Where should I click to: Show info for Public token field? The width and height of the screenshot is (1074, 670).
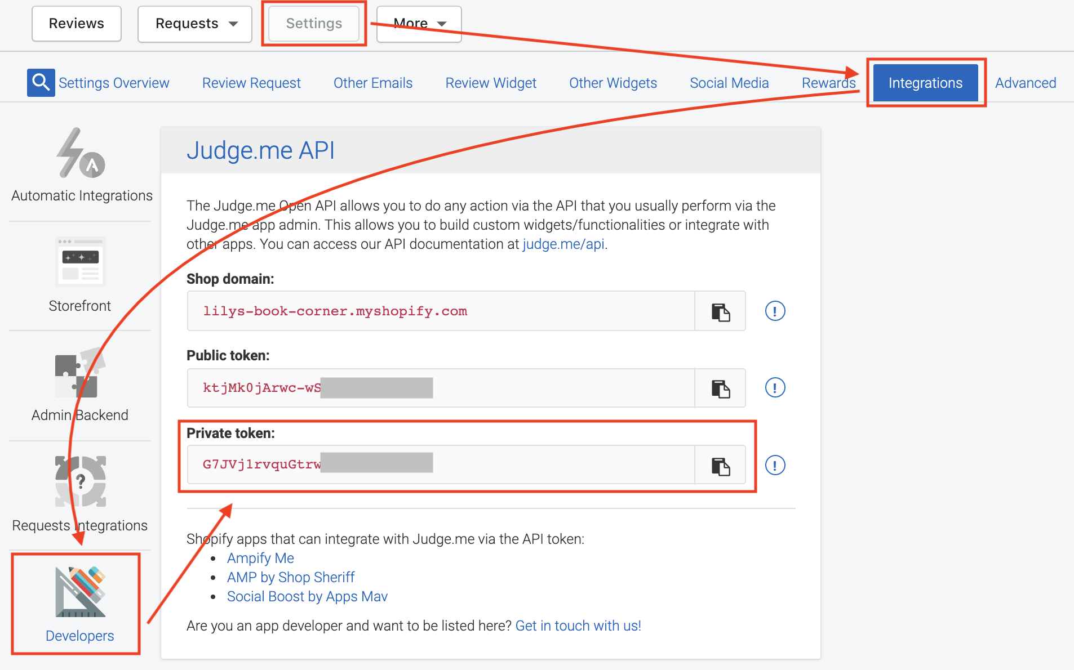click(x=775, y=387)
